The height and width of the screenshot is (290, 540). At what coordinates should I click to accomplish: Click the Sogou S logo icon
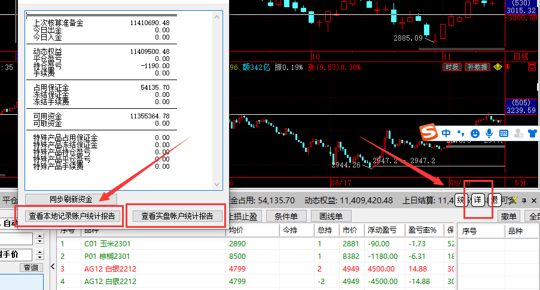(x=428, y=132)
